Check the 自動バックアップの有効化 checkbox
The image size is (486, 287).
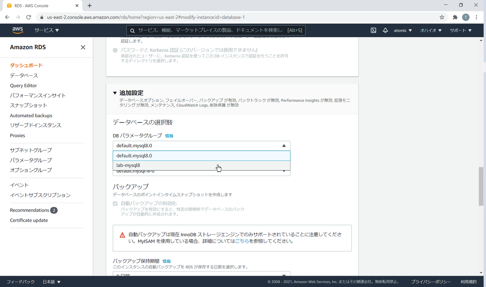[115, 203]
